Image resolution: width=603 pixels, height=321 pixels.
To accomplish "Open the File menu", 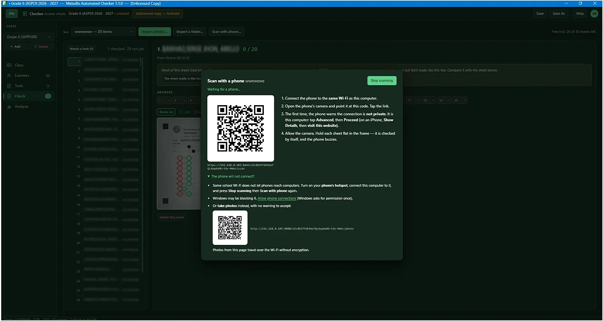I will point(12,14).
